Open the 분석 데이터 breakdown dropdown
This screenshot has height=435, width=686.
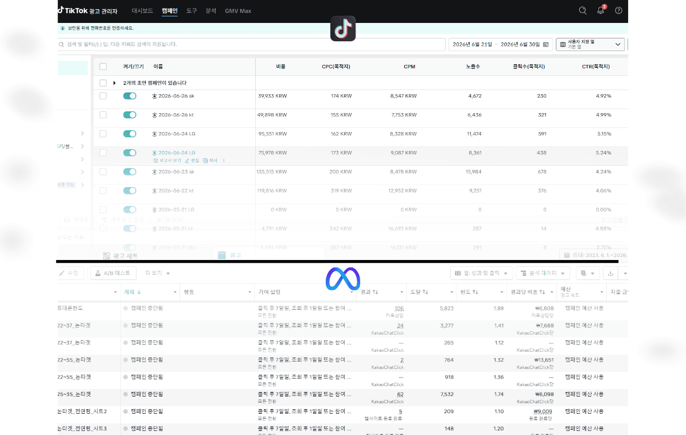(x=543, y=273)
